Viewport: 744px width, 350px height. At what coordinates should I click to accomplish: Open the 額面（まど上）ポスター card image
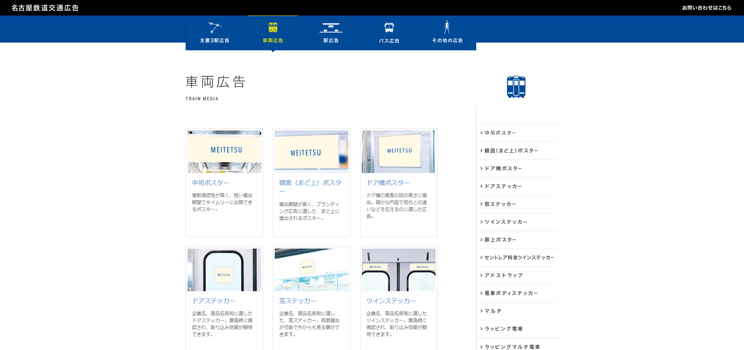312,151
